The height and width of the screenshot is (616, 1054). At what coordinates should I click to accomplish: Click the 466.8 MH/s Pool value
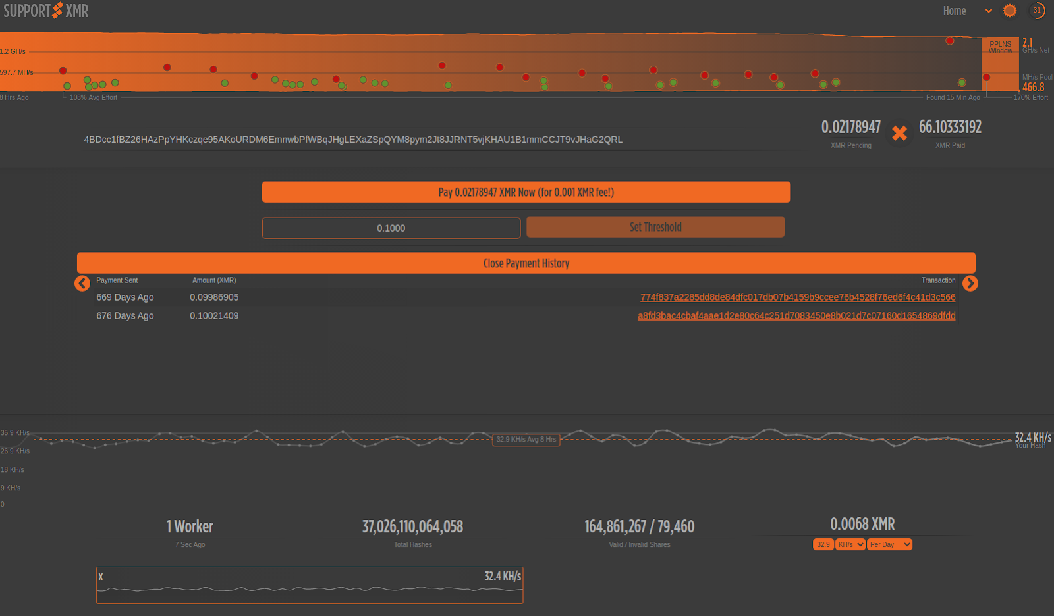point(1033,87)
